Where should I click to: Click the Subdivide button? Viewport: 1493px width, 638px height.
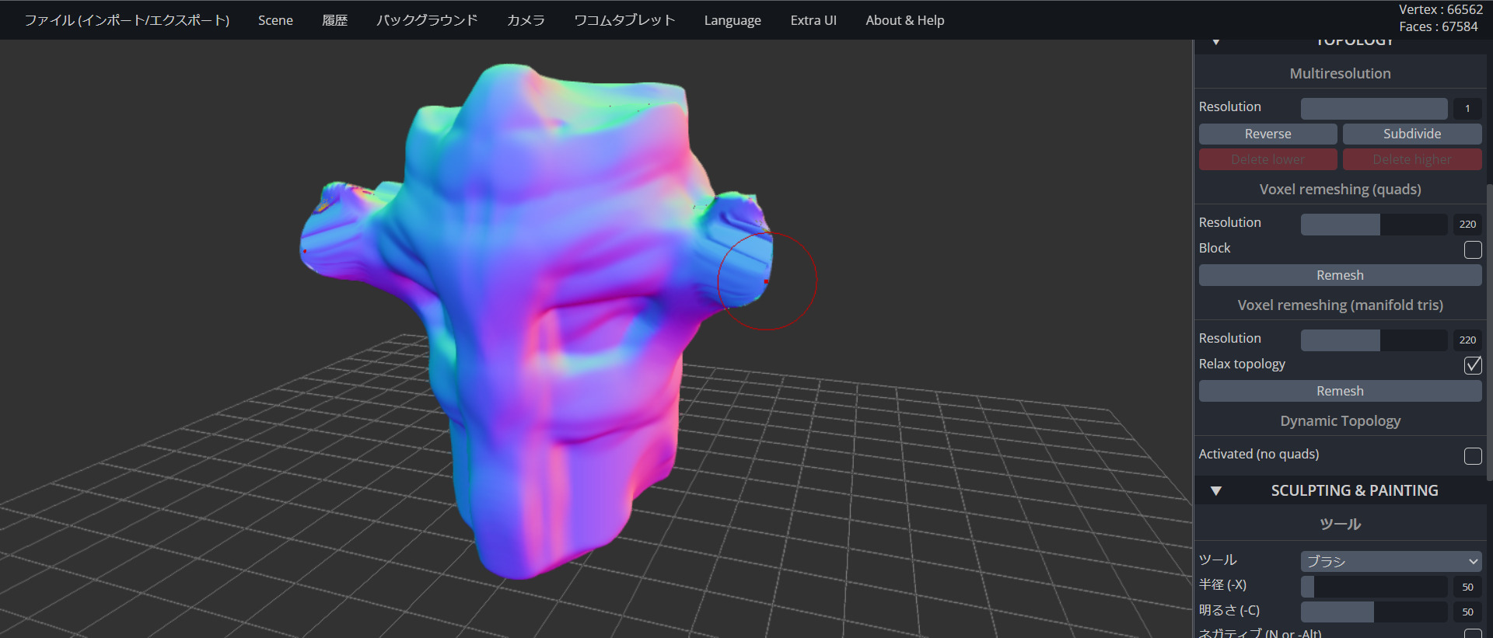coord(1412,134)
